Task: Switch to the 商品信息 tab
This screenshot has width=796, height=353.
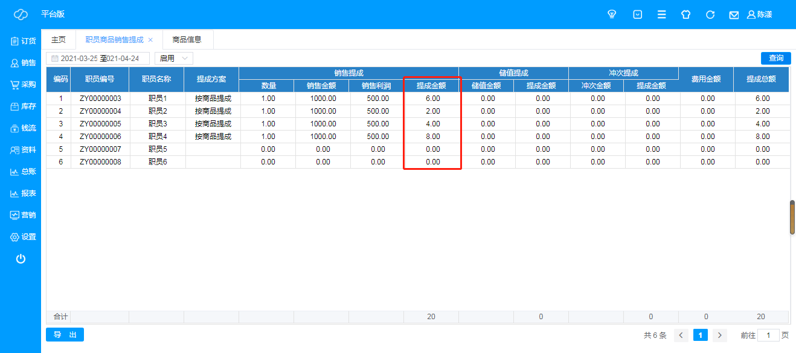Action: pyautogui.click(x=187, y=40)
